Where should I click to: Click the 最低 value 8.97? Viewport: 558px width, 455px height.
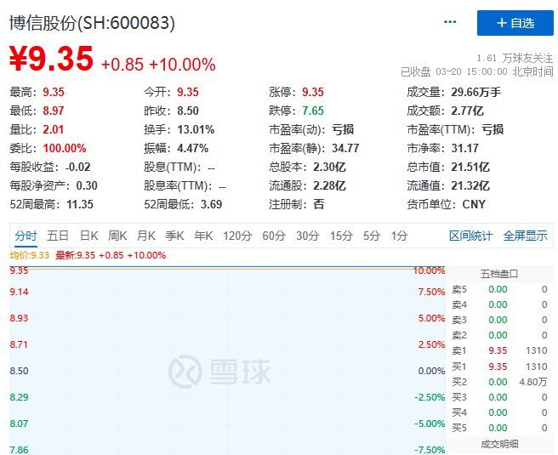pyautogui.click(x=54, y=111)
